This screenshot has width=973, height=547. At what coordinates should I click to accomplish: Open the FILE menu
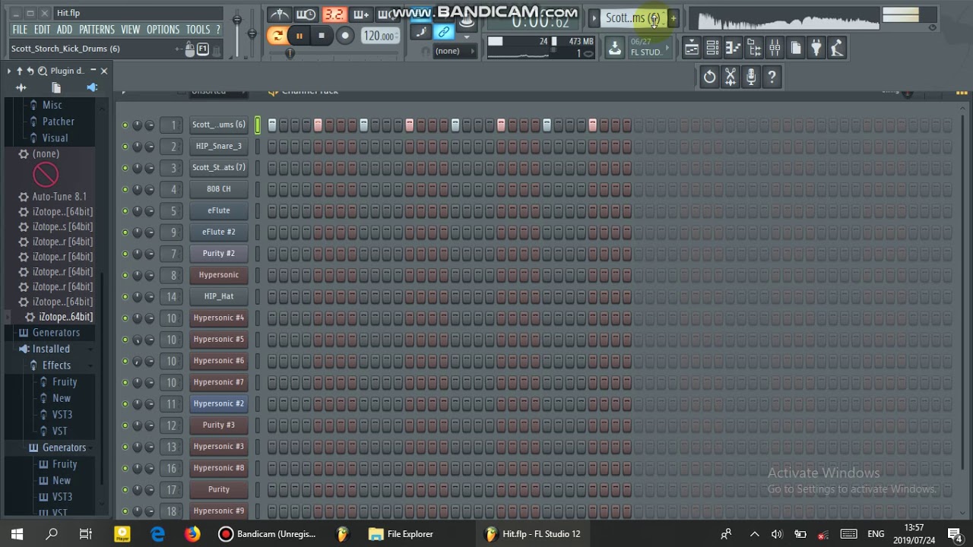[x=20, y=30]
